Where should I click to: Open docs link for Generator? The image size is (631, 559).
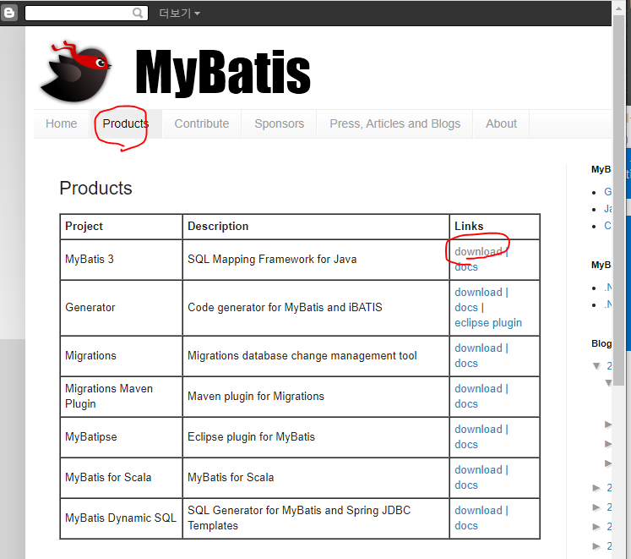(x=466, y=308)
